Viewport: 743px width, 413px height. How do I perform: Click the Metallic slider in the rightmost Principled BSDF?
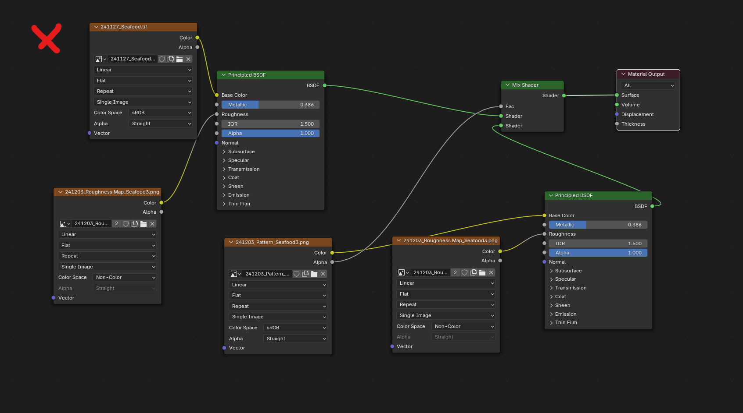[x=598, y=225]
